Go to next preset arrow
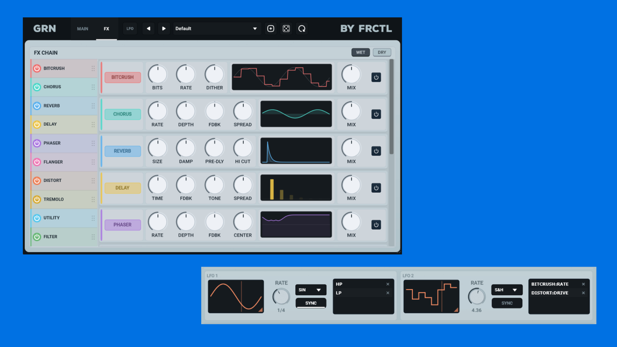Viewport: 617px width, 347px height. pos(164,29)
